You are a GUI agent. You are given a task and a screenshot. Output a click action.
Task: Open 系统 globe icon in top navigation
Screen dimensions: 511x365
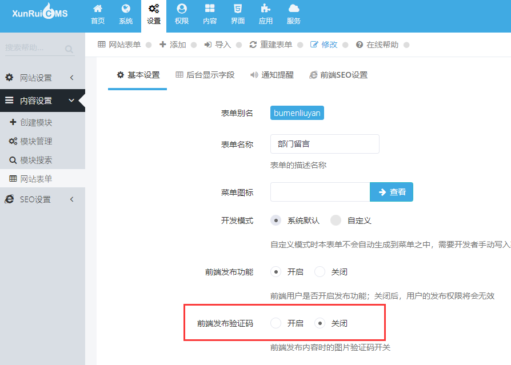(126, 9)
